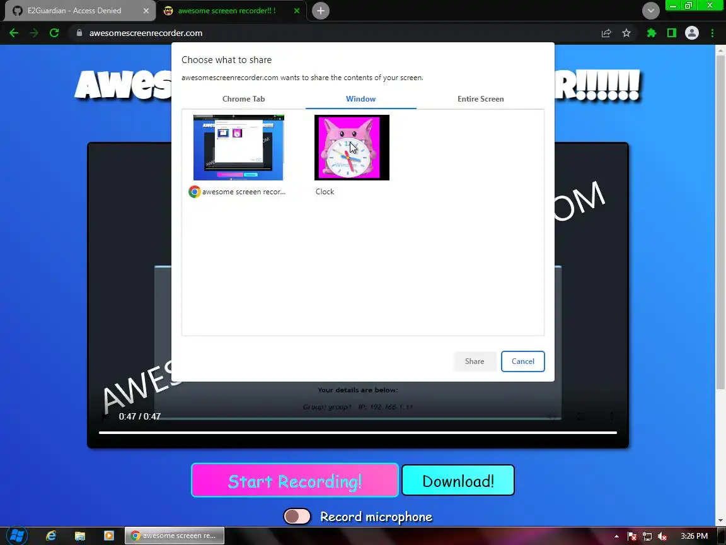The image size is (726, 545).
Task: Click the Chrome logo beside window label
Action: coord(195,191)
